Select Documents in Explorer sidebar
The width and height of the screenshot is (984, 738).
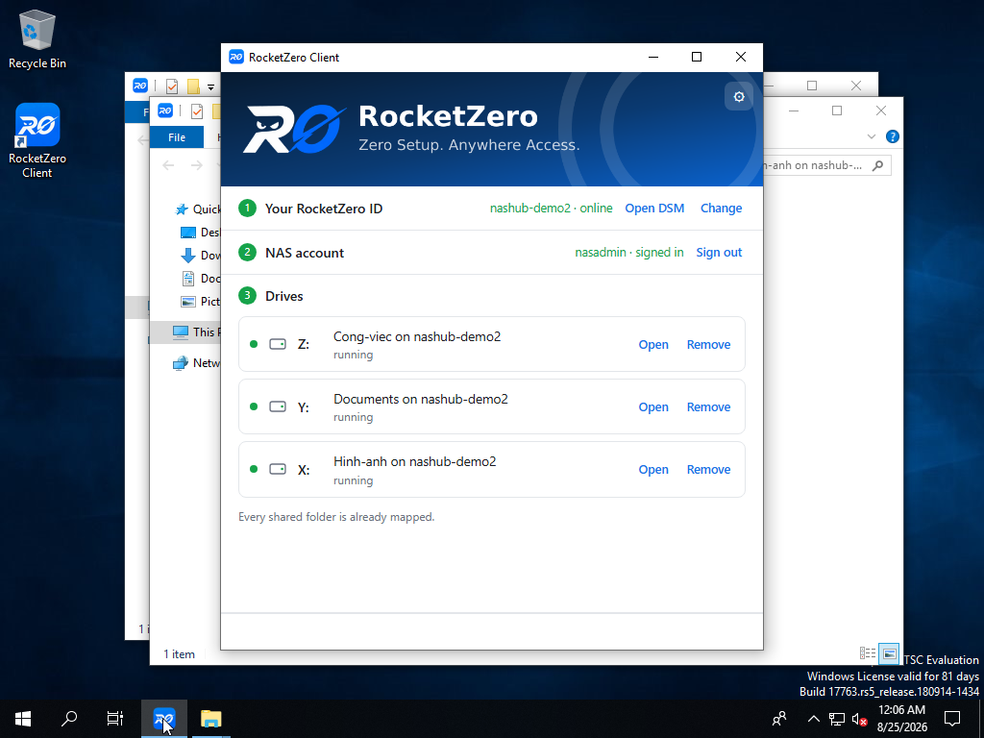pyautogui.click(x=200, y=278)
